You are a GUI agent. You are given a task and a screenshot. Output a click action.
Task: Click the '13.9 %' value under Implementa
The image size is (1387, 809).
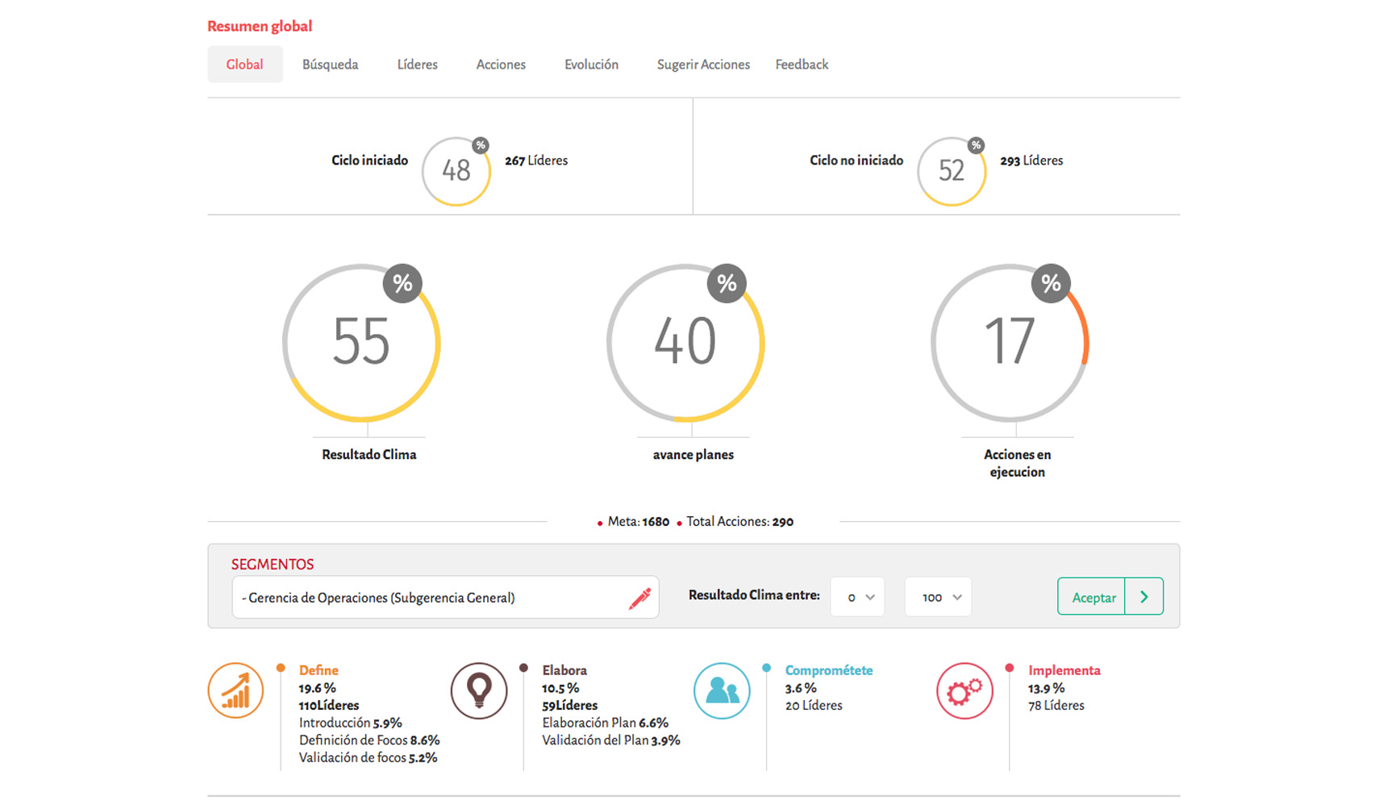coord(1047,688)
